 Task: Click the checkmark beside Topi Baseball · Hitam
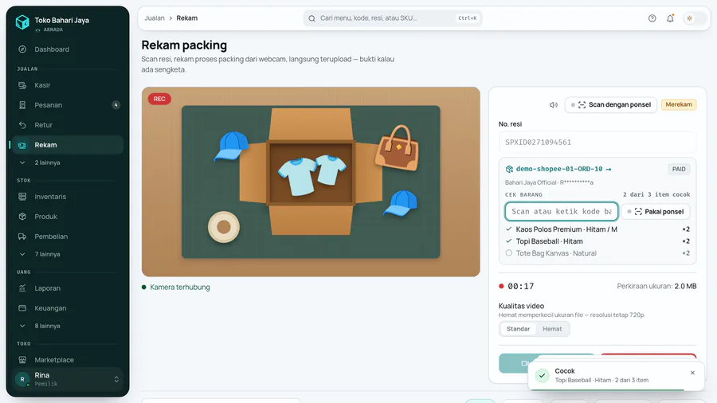point(508,241)
